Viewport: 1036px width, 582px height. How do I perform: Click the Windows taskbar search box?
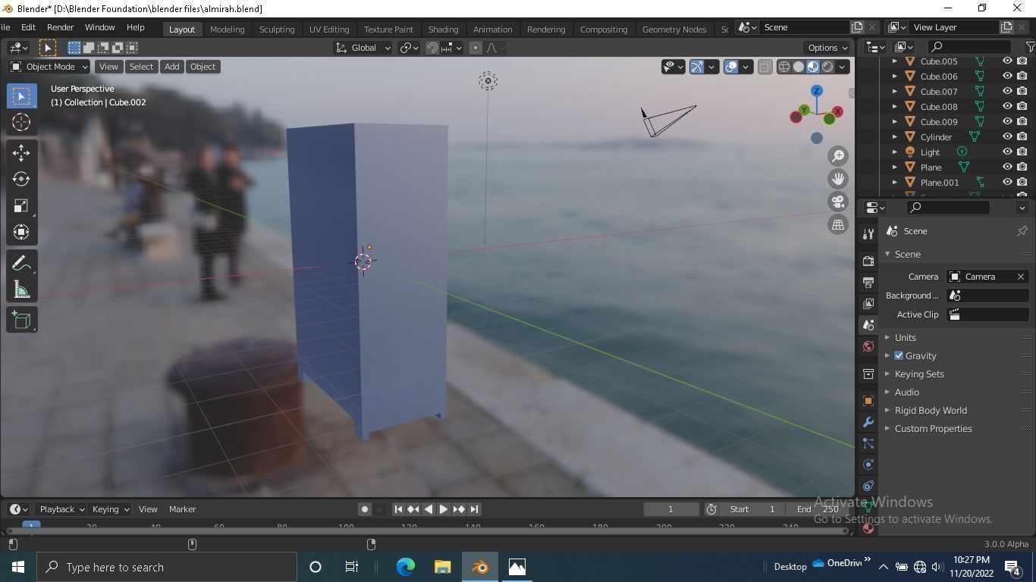coord(167,567)
